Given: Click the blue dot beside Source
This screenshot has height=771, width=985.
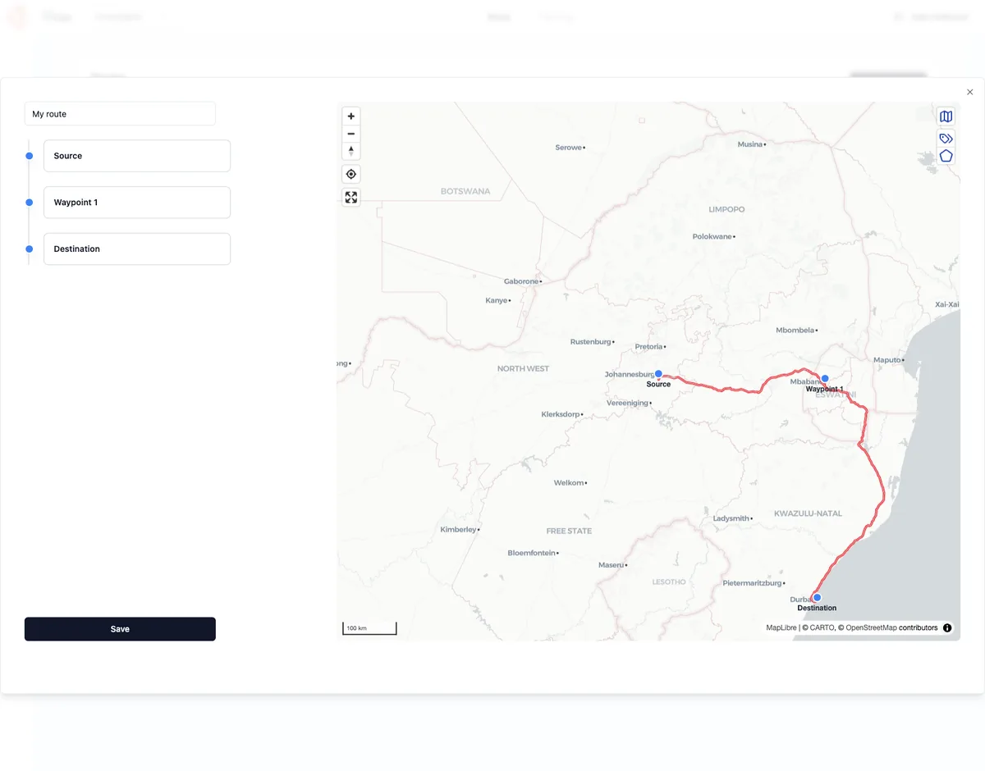Looking at the screenshot, I should pos(29,155).
